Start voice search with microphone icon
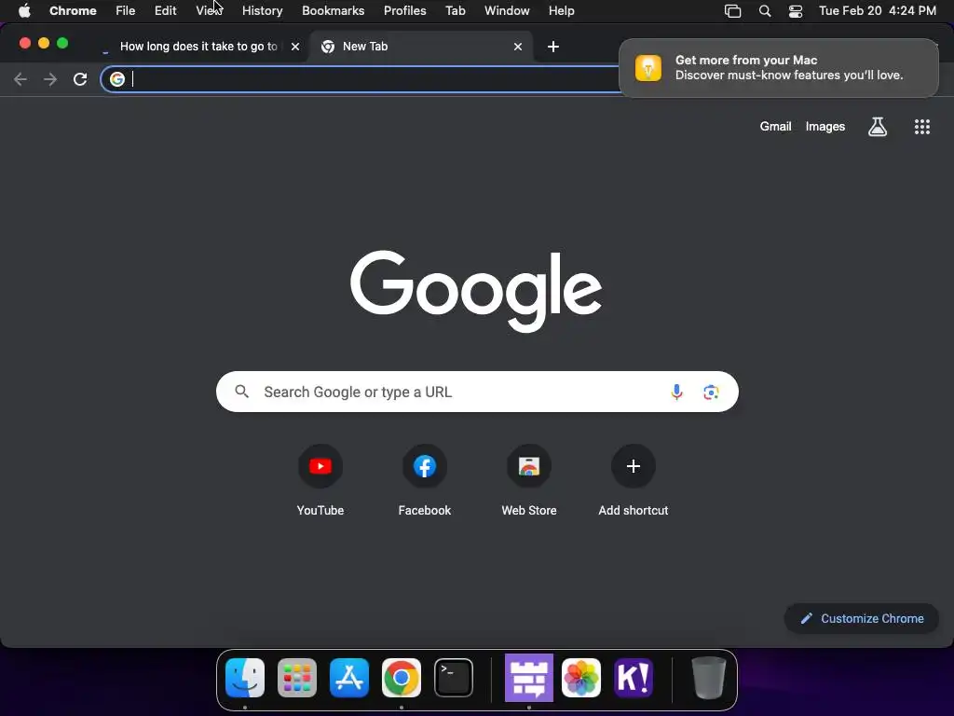Viewport: 954px width, 716px height. pyautogui.click(x=676, y=392)
